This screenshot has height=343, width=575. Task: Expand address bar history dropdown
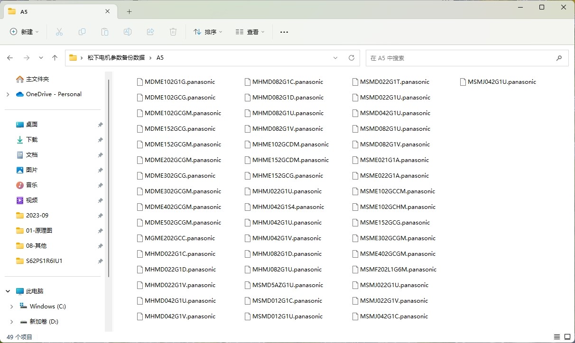click(335, 58)
